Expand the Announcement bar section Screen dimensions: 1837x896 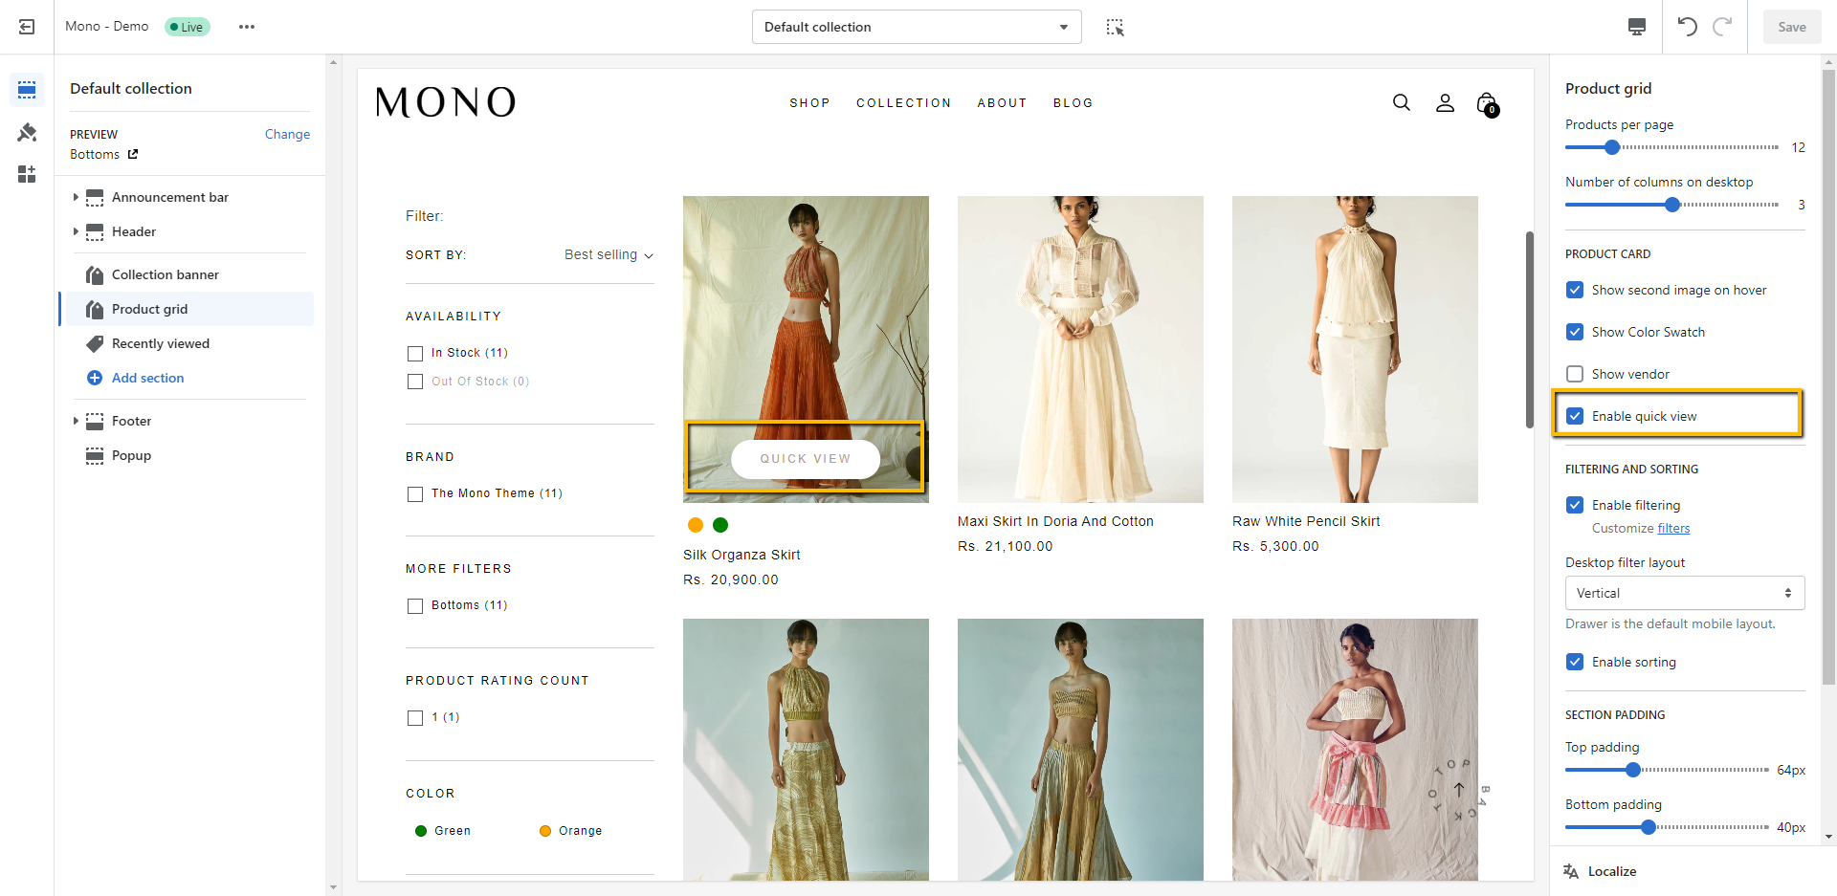click(76, 198)
